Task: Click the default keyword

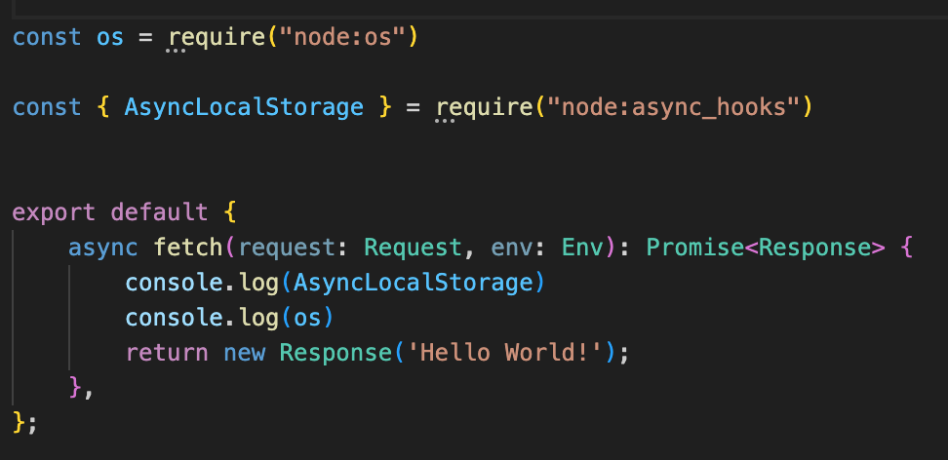Action: pyautogui.click(x=159, y=212)
